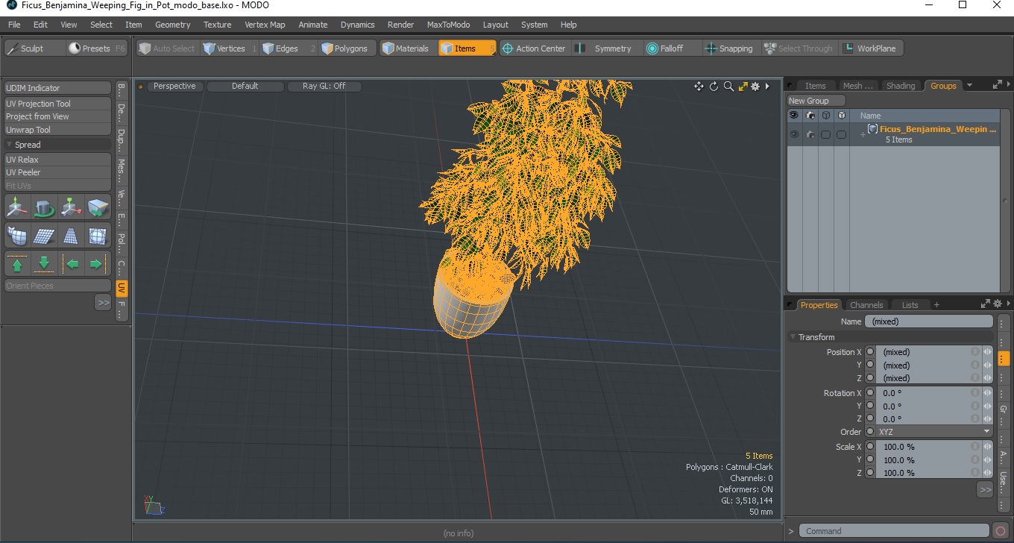Toggle the first checkbox of Ficus_Benjamina group
The width and height of the screenshot is (1014, 543).
[x=825, y=135]
